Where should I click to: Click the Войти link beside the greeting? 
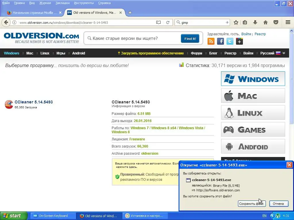[x=246, y=34]
